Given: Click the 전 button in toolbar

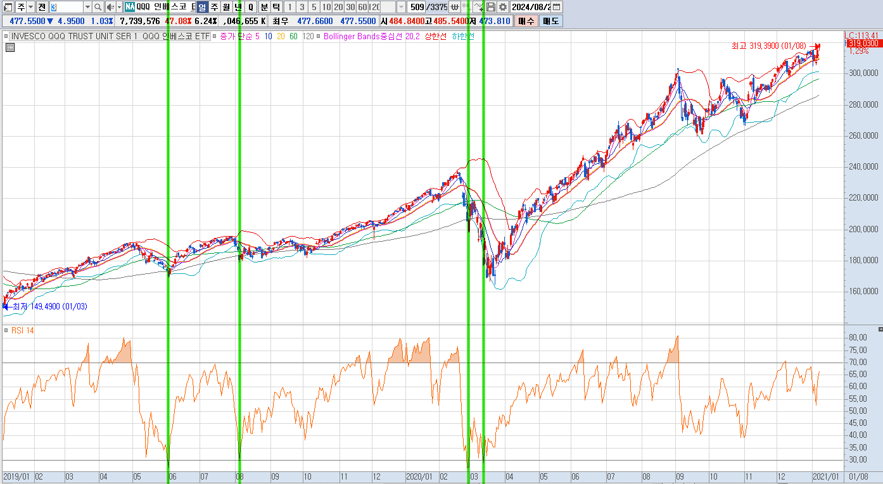Looking at the screenshot, I should pyautogui.click(x=42, y=8).
